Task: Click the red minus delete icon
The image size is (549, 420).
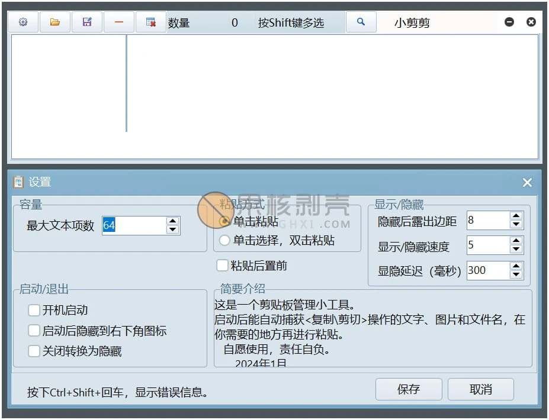Action: point(119,22)
